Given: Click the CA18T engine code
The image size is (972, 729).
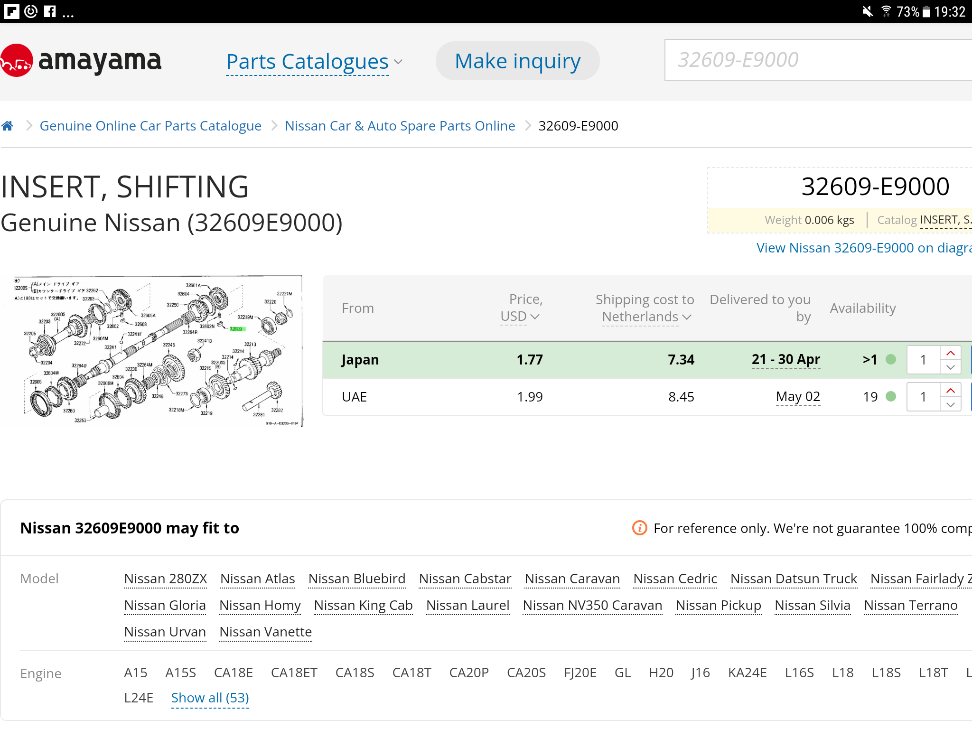Looking at the screenshot, I should (x=412, y=673).
